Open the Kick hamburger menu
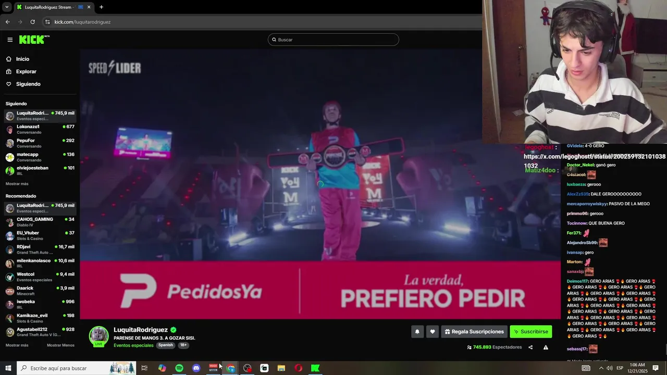667x375 pixels. point(10,40)
